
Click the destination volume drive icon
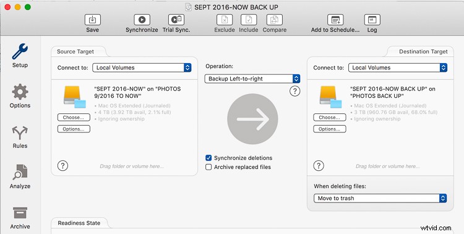point(330,97)
